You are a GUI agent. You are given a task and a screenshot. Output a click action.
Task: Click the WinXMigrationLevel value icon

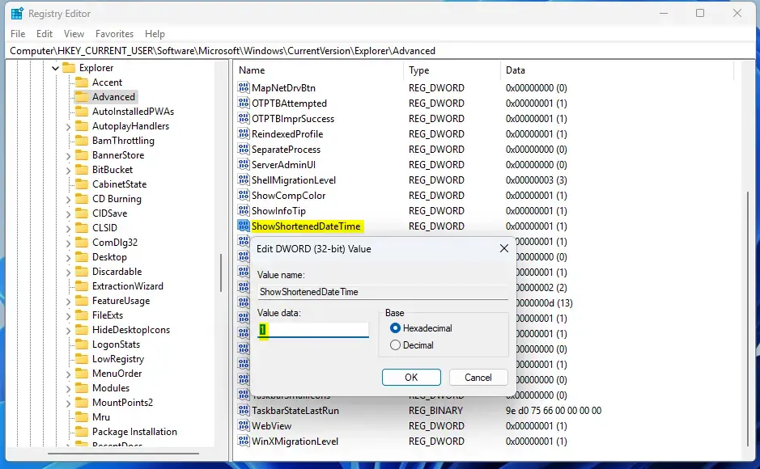coord(244,442)
